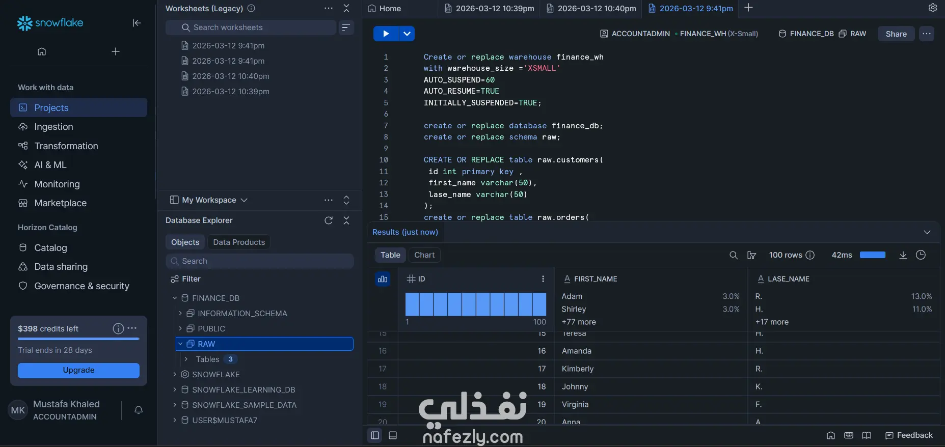Click the Search worksheets field
The width and height of the screenshot is (945, 447).
(x=251, y=27)
